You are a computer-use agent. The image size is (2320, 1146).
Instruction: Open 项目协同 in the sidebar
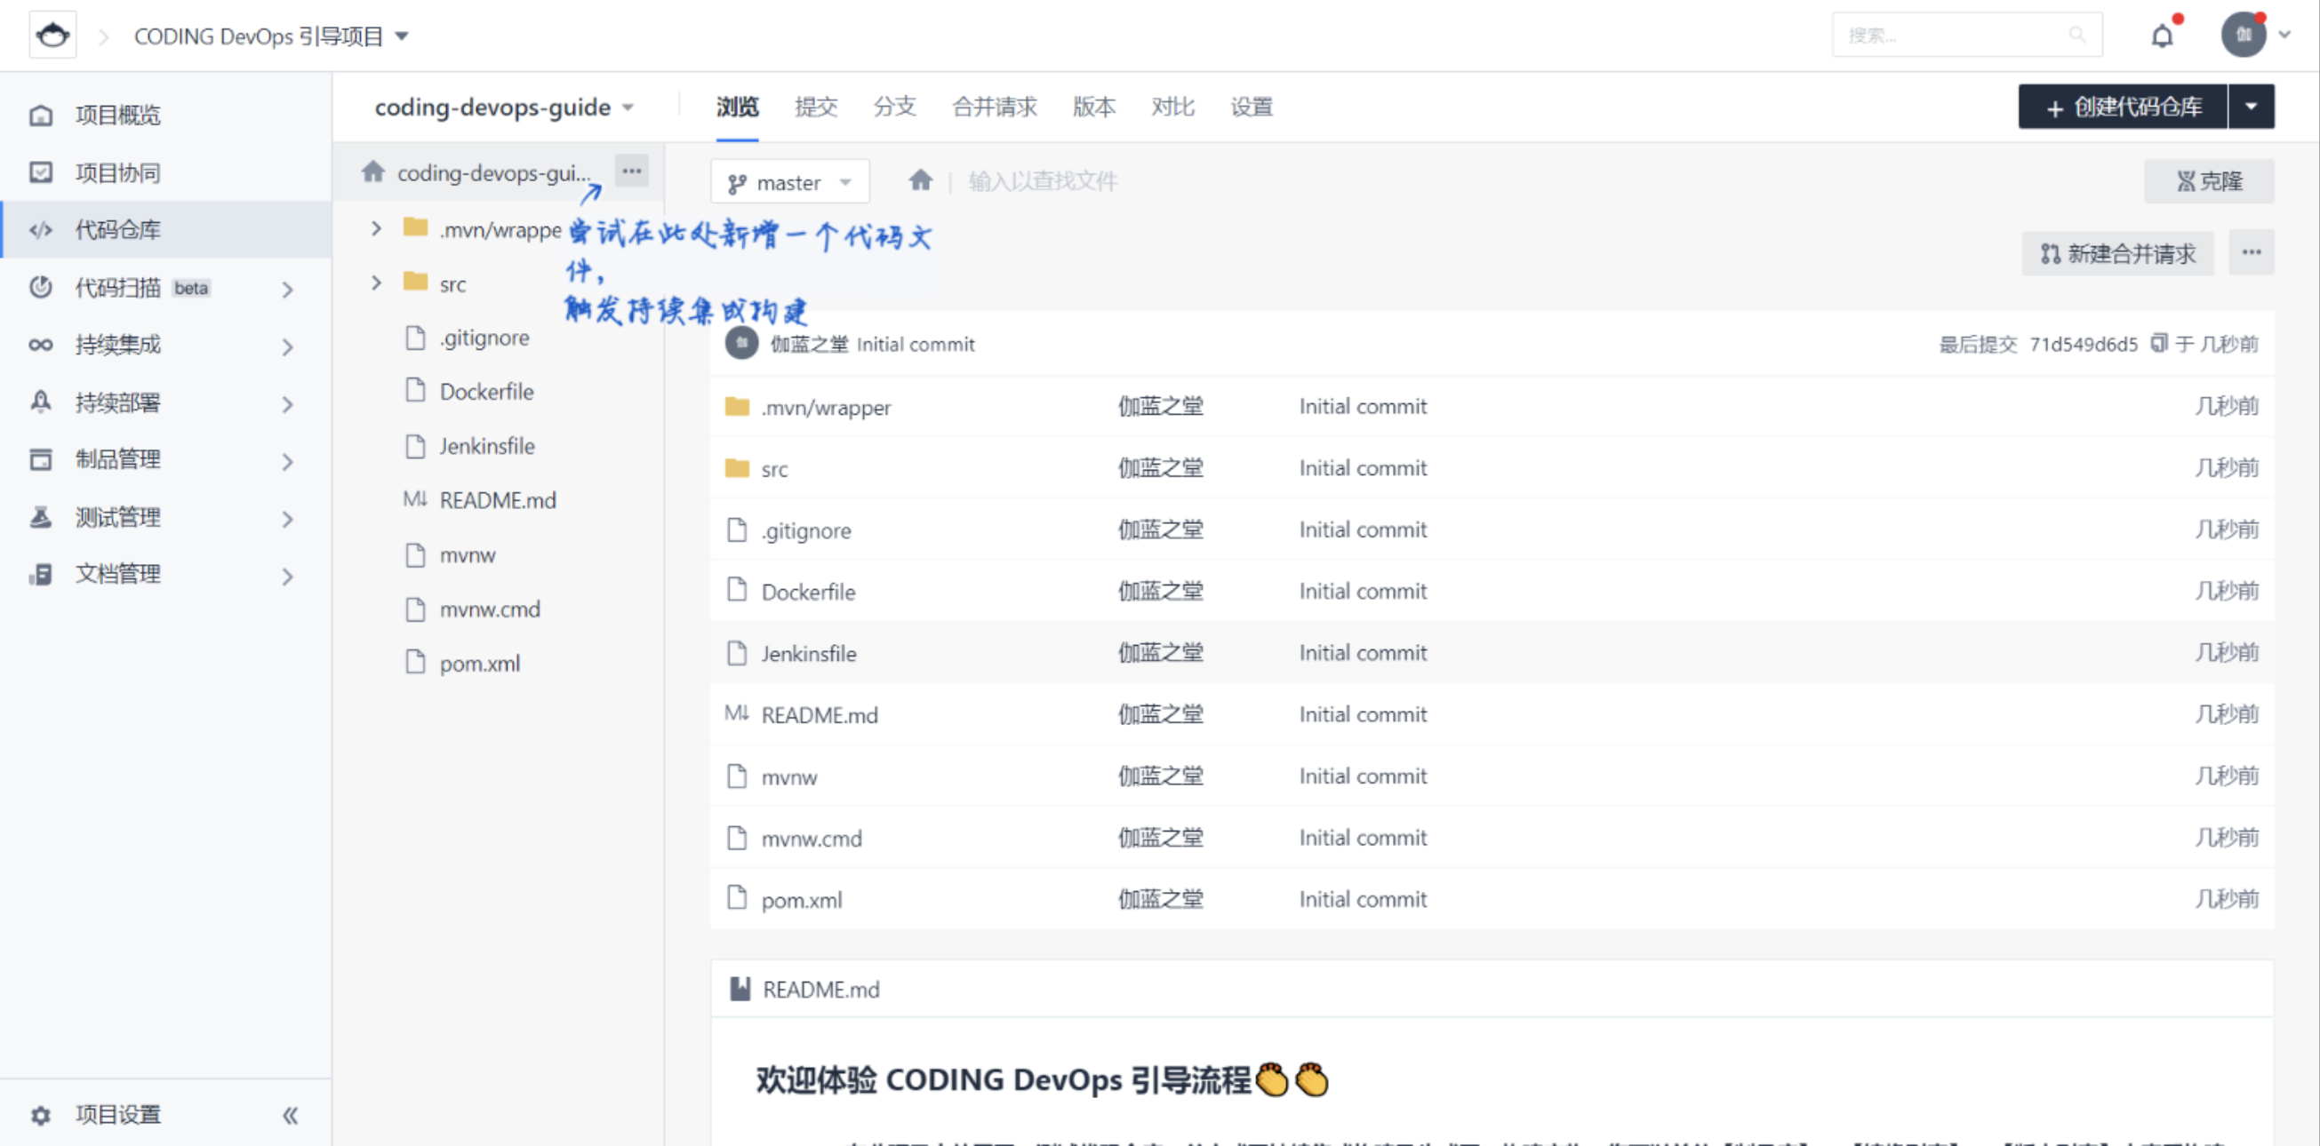(x=117, y=172)
